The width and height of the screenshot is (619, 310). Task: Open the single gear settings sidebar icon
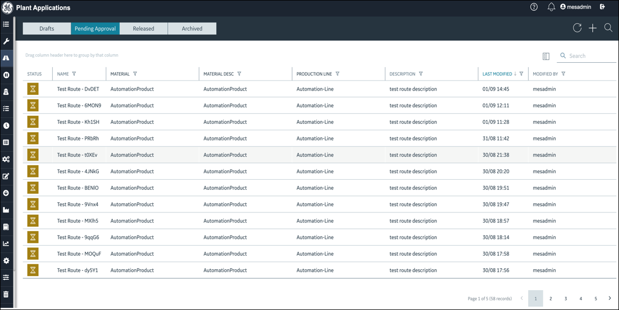click(6, 261)
